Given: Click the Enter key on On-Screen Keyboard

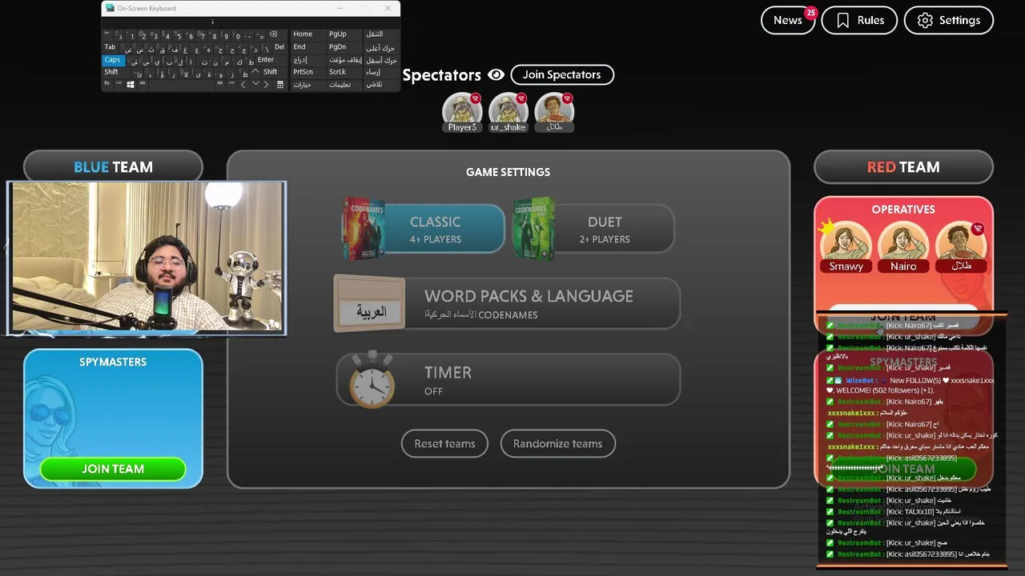Looking at the screenshot, I should (272, 61).
